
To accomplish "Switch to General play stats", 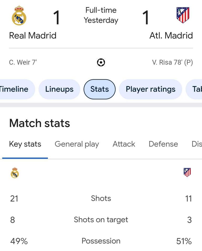I will point(77,144).
